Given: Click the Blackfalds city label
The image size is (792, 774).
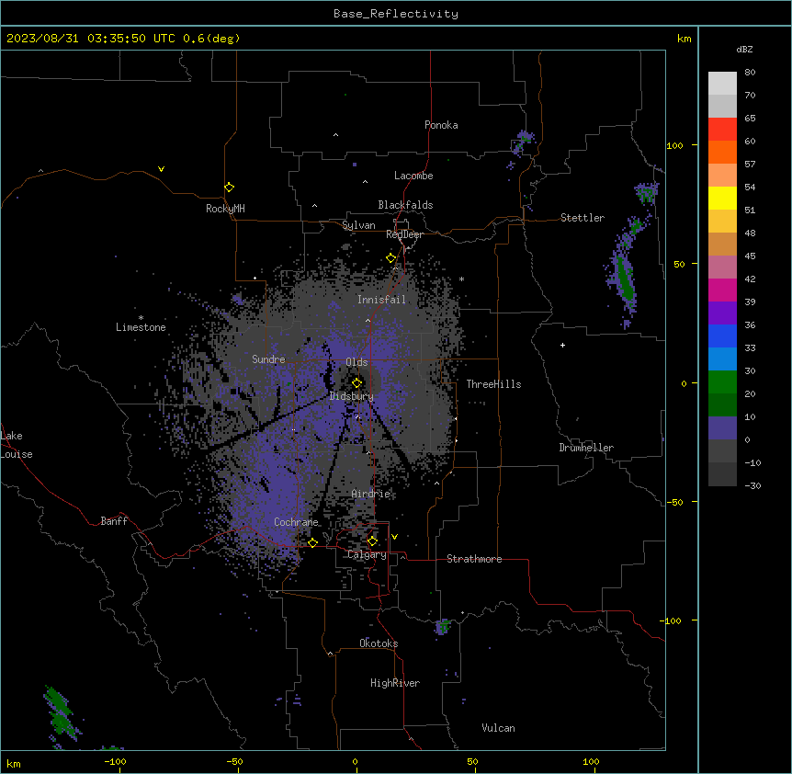Looking at the screenshot, I should [405, 205].
